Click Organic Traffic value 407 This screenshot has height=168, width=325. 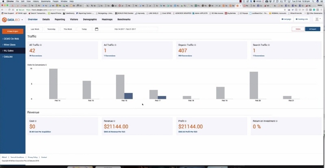pyautogui.click(x=182, y=51)
